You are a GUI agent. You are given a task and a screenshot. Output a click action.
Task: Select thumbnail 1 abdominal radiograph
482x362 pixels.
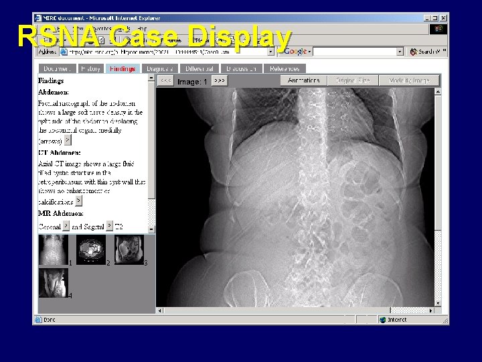coord(54,249)
